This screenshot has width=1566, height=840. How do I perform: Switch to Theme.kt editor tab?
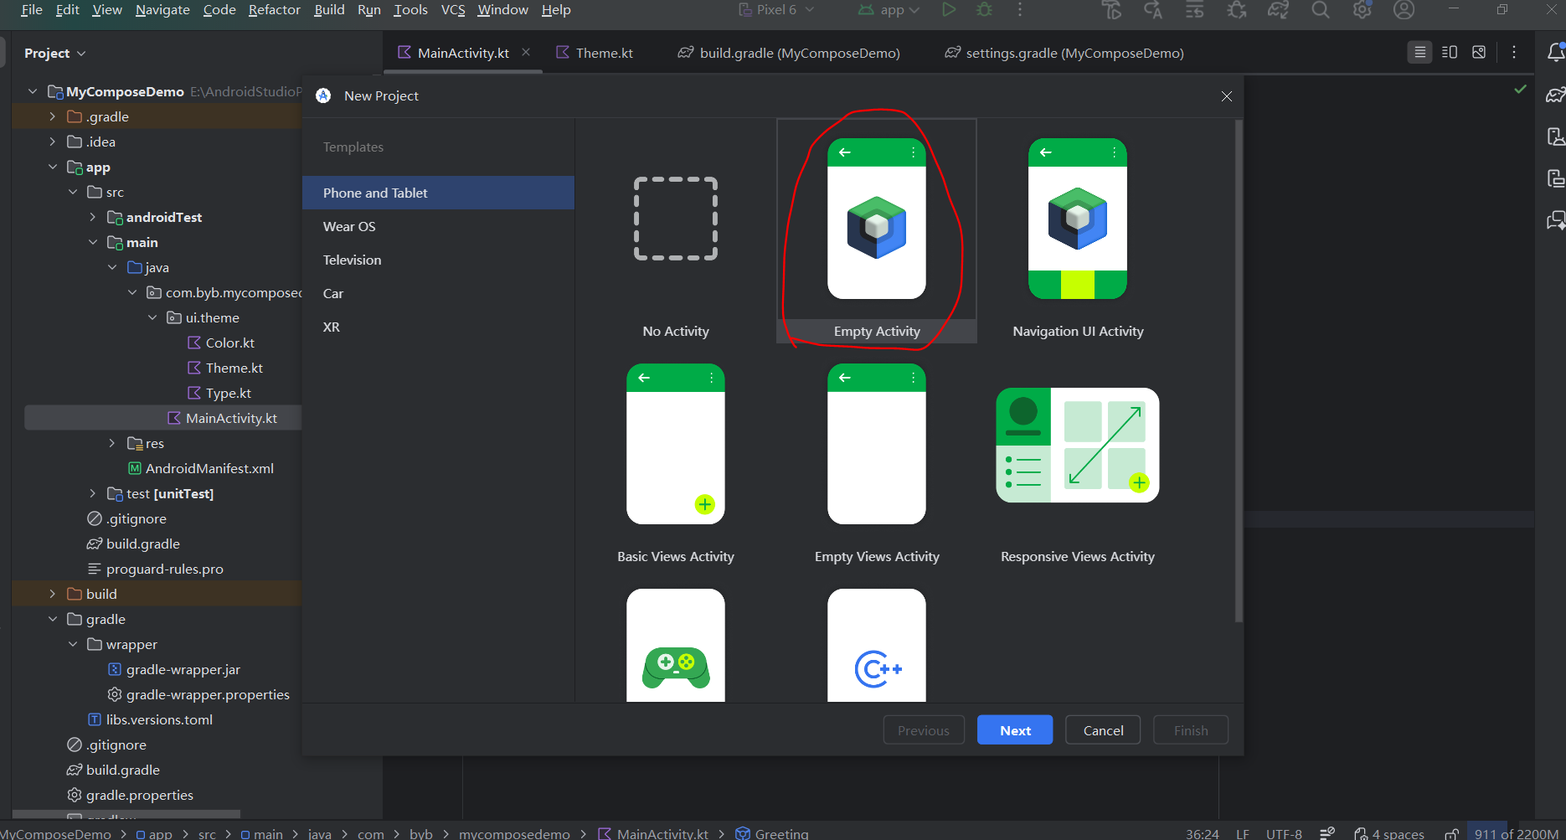click(595, 53)
